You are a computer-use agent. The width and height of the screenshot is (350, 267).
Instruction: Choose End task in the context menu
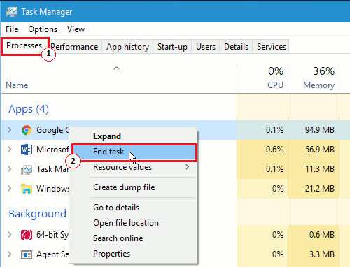134,152
